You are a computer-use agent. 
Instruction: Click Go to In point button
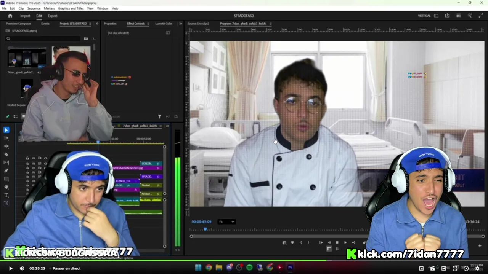click(x=321, y=242)
